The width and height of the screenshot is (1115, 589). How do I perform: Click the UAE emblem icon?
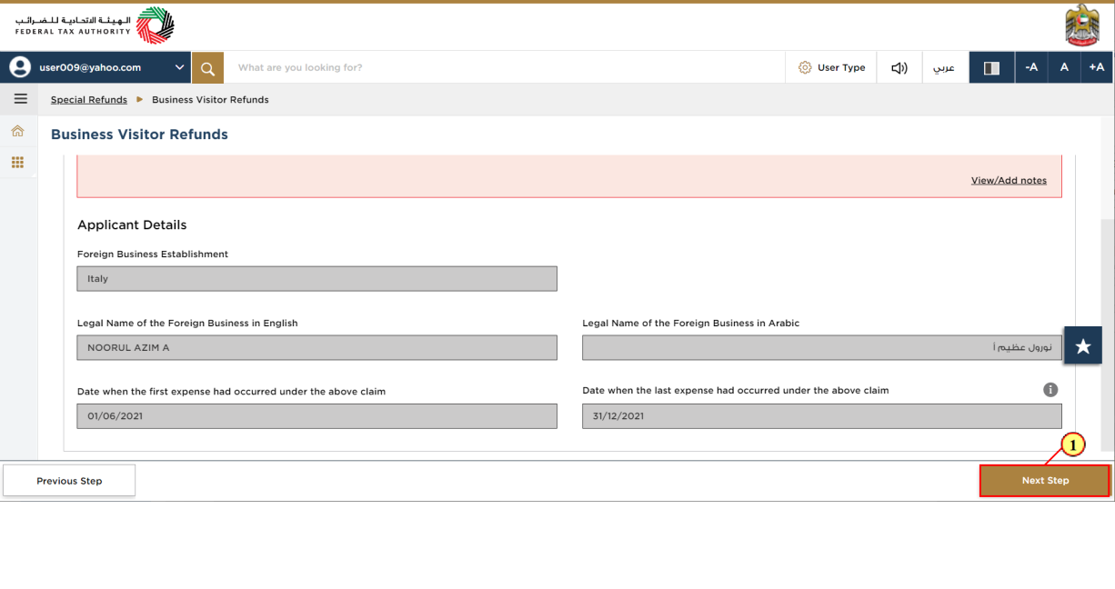[x=1082, y=25]
